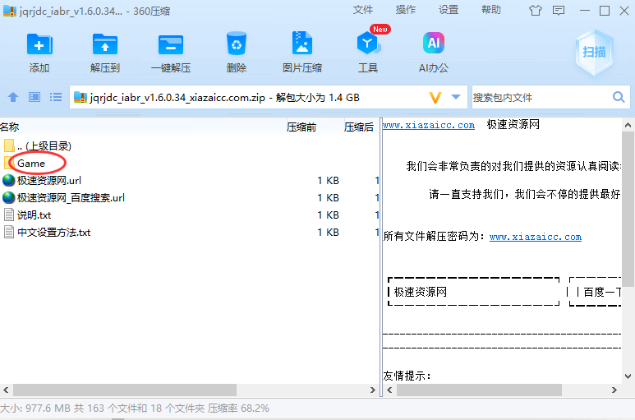Open the 图片压缩 image compression tool
635x420 pixels.
pos(302,43)
